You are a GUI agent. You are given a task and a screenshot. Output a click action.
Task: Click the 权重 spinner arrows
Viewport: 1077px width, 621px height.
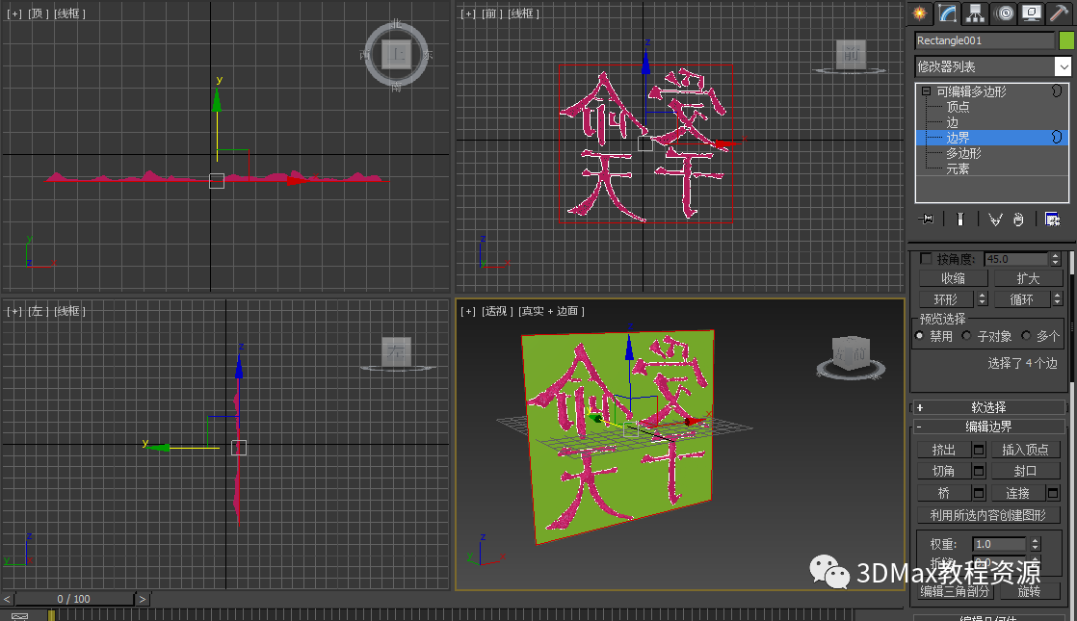coord(1036,544)
